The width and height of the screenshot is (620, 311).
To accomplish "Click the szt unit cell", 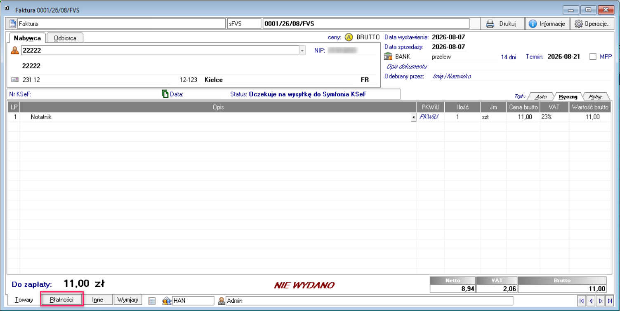I will (x=493, y=117).
